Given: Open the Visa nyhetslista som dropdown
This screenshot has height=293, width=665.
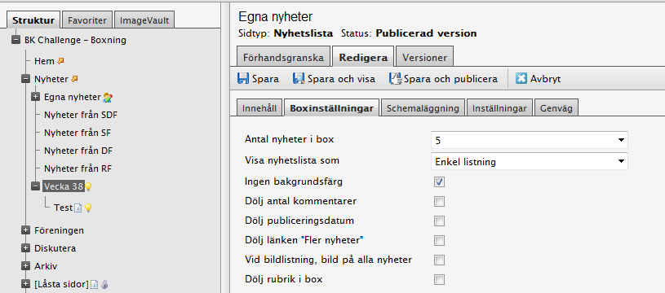Looking at the screenshot, I should (529, 161).
